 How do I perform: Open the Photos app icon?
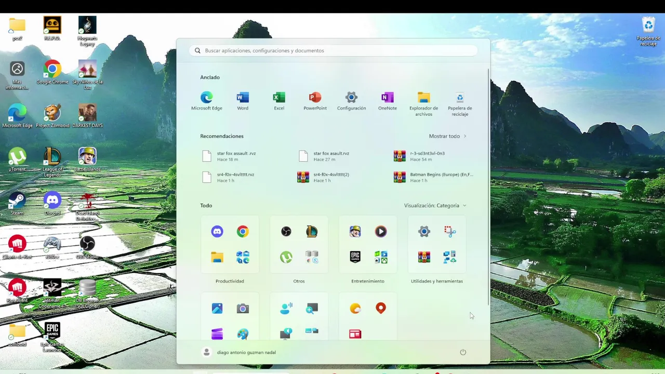point(217,309)
